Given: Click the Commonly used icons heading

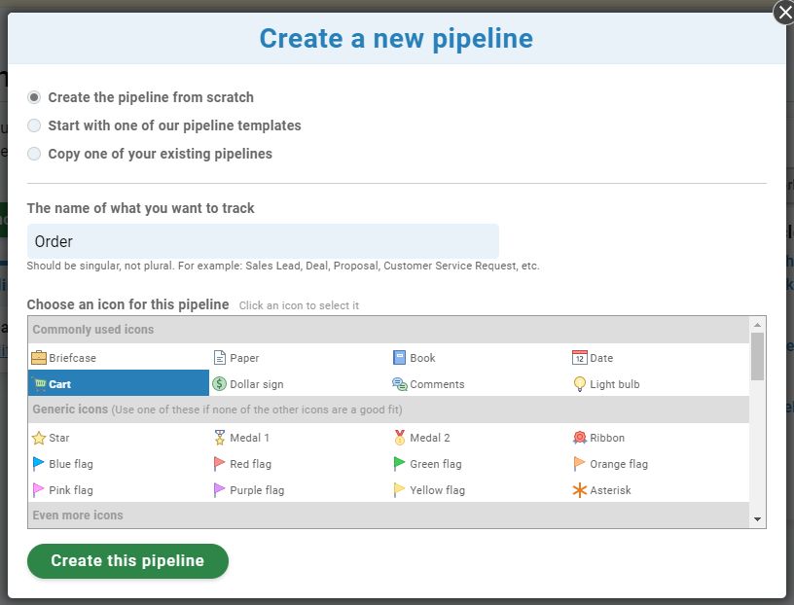Looking at the screenshot, I should (x=93, y=330).
